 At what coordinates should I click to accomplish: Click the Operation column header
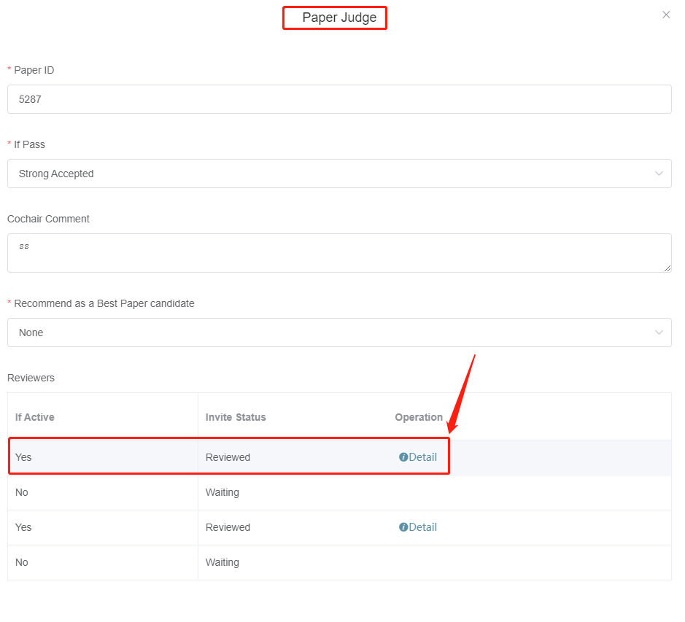click(419, 417)
